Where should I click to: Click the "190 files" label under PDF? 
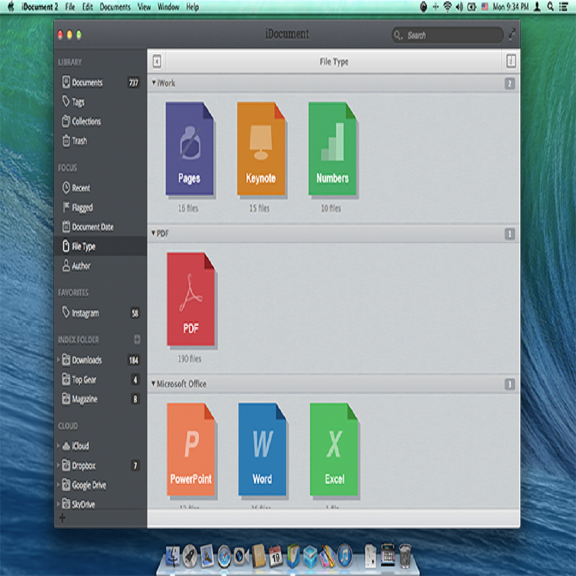(189, 358)
